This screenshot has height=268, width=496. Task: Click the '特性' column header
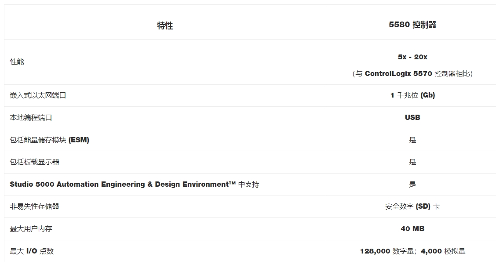coord(165,25)
